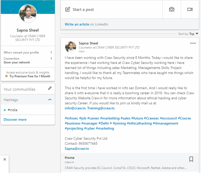The image size is (201, 173).
Task: Open the #business hashtag
Action: [73, 123]
